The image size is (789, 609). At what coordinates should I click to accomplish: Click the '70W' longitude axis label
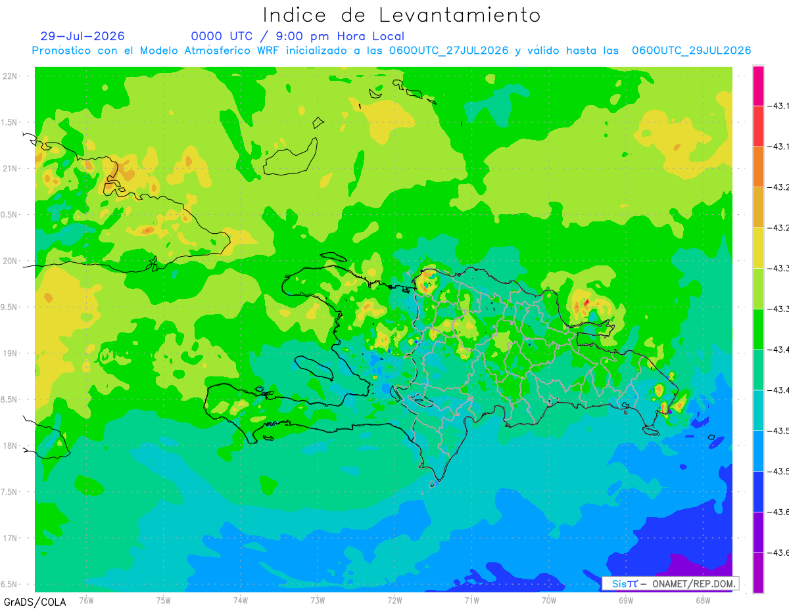point(549,600)
